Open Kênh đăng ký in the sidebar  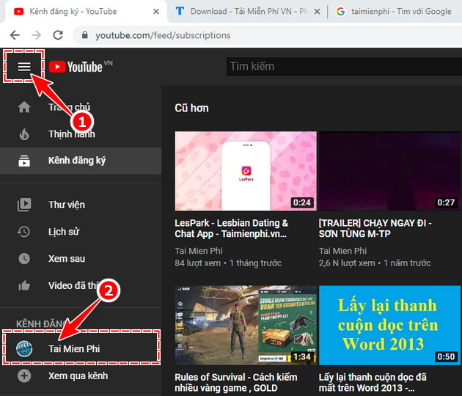pyautogui.click(x=81, y=161)
